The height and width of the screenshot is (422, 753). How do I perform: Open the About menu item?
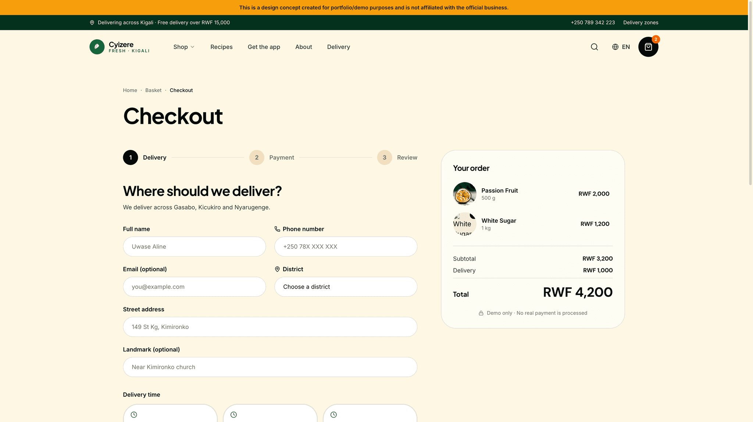304,47
